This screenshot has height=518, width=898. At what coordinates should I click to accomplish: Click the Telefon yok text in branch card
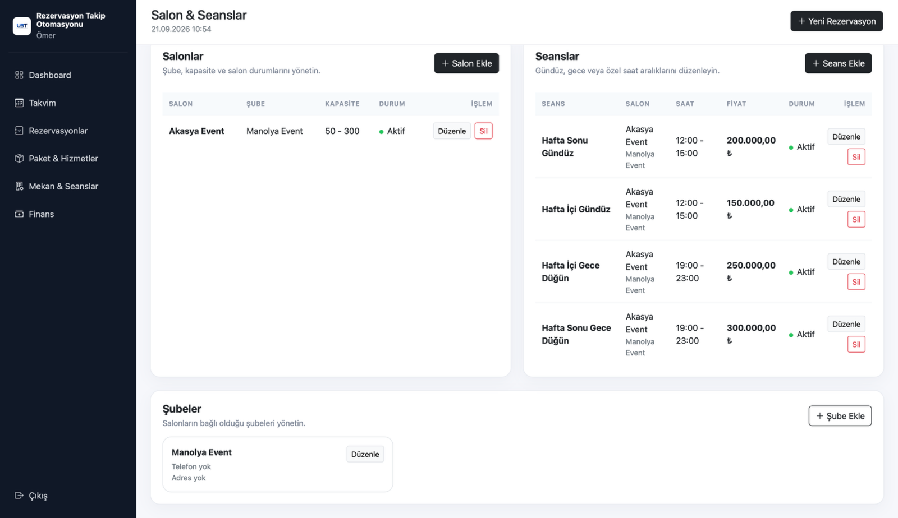(x=191, y=466)
